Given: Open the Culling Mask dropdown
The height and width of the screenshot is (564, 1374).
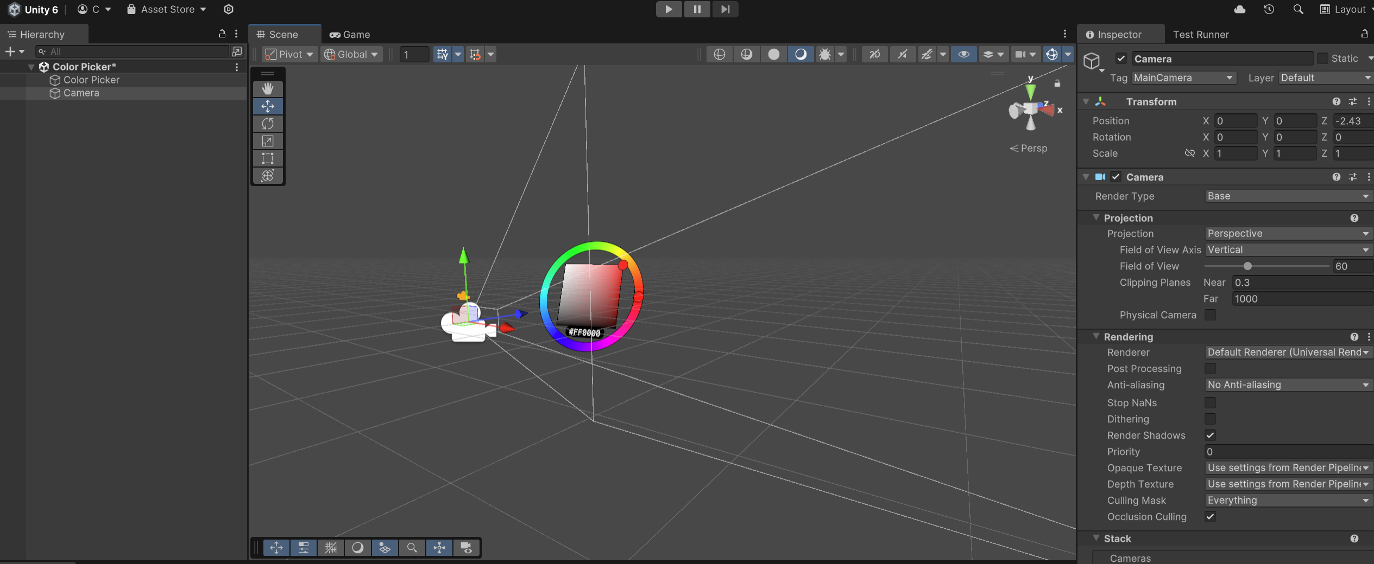Looking at the screenshot, I should (x=1288, y=501).
